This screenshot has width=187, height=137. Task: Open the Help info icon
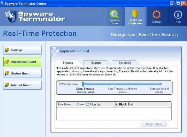[x=178, y=15]
